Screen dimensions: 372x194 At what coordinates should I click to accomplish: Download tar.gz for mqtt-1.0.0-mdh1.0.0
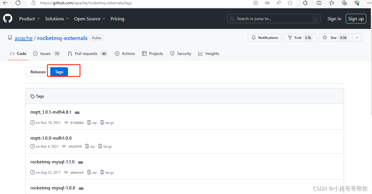coord(105,146)
